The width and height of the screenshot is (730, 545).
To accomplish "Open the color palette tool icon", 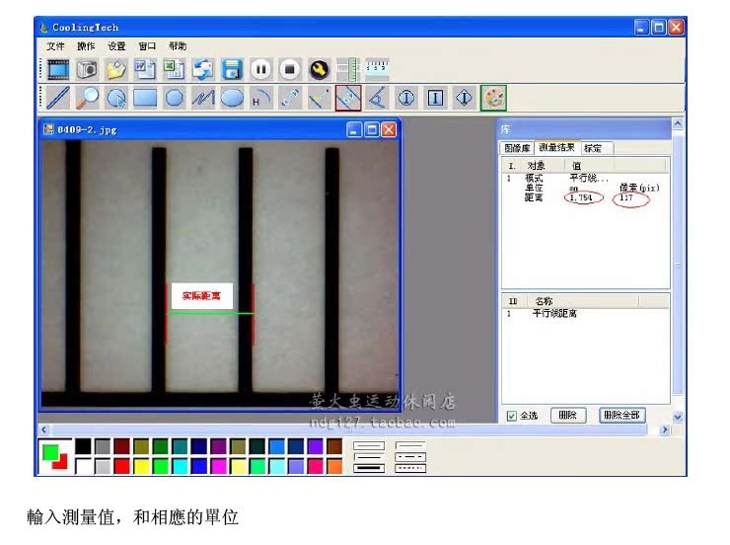I will pyautogui.click(x=492, y=98).
